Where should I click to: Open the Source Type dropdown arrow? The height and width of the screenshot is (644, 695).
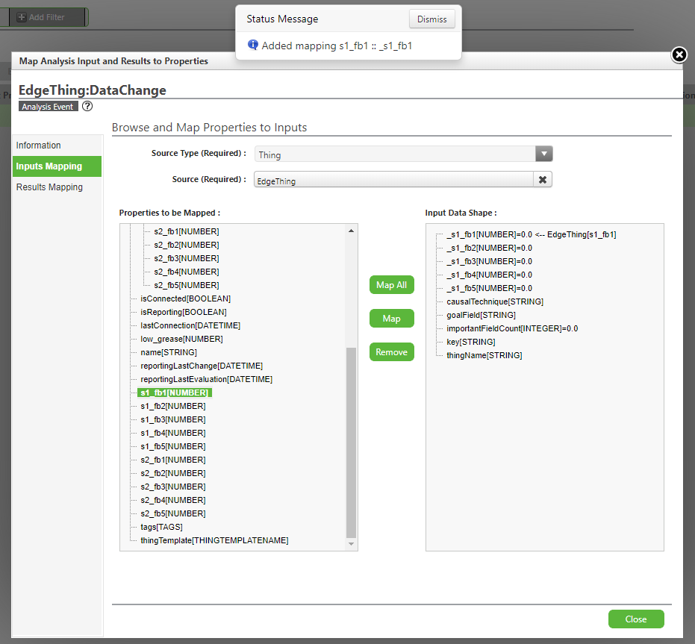pos(544,154)
